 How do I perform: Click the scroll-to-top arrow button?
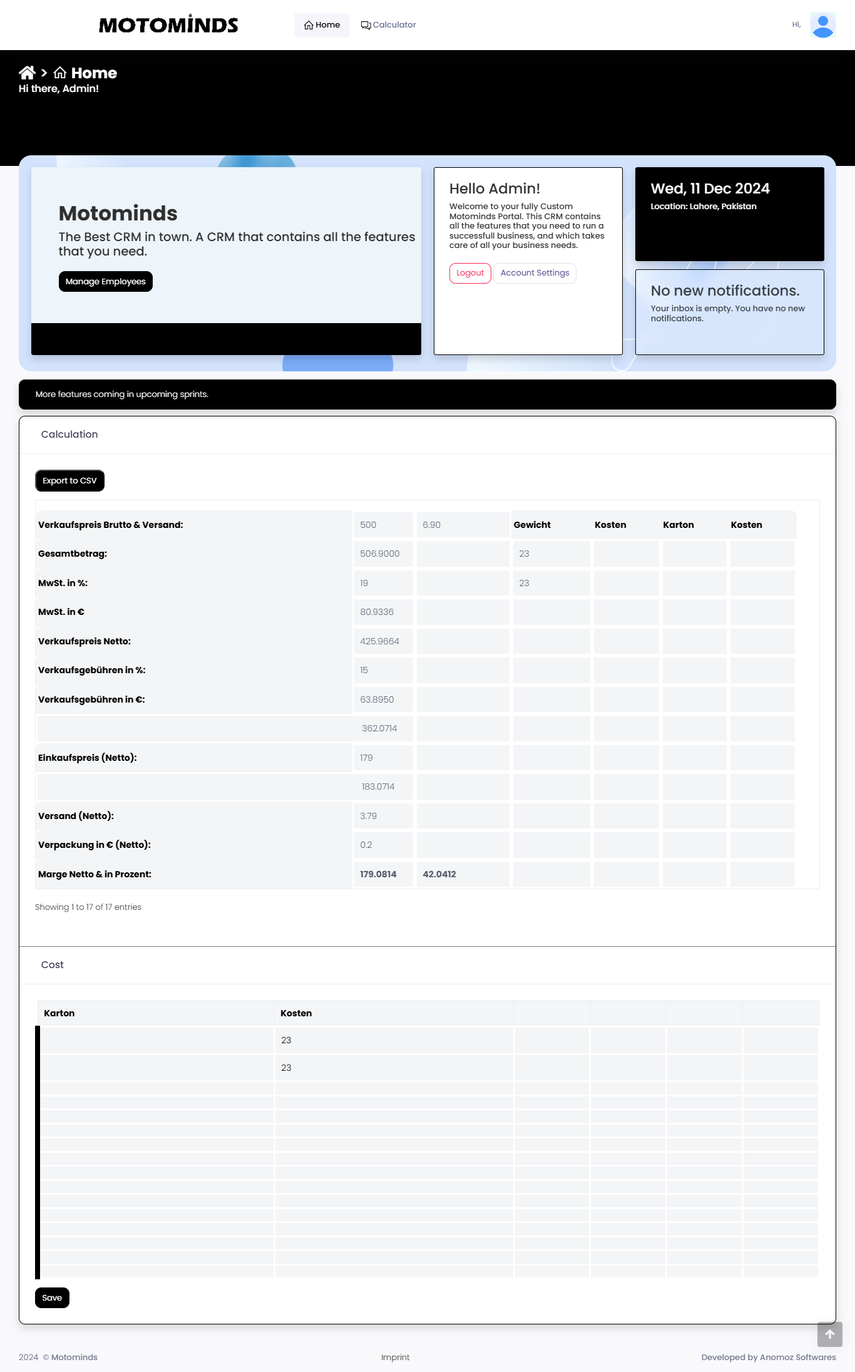829,1334
